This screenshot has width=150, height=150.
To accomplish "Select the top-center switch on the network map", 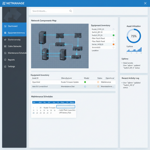I will pyautogui.click(x=60, y=35).
